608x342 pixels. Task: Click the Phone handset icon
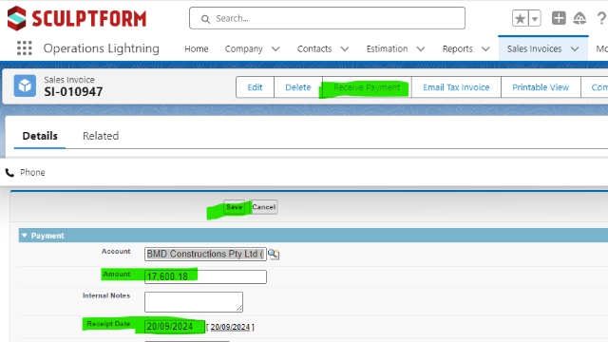9,173
